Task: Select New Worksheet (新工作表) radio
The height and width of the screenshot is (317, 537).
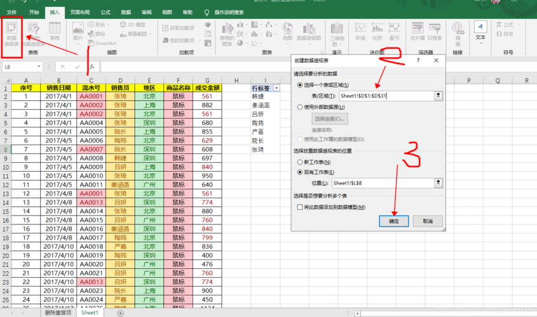Action: [x=300, y=162]
